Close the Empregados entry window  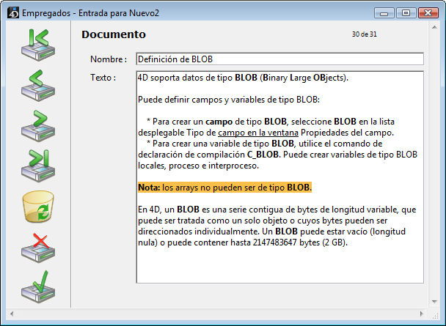(x=427, y=12)
